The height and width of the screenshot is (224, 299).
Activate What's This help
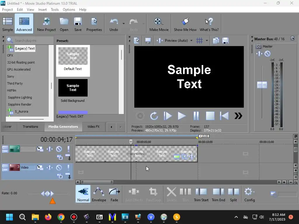[209, 24]
